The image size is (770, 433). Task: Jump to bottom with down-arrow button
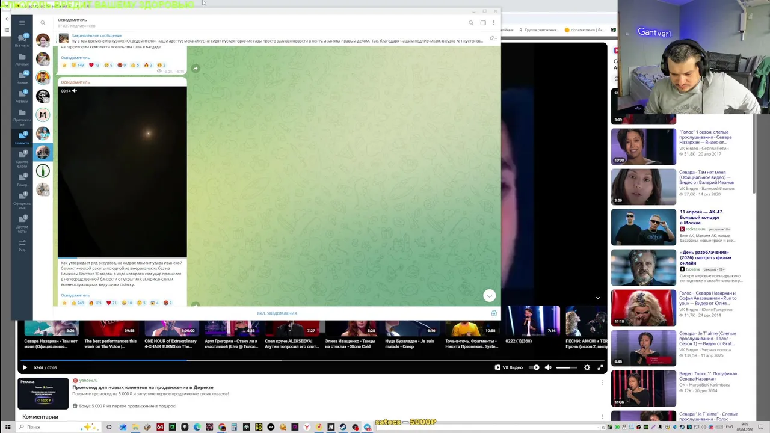tap(489, 295)
